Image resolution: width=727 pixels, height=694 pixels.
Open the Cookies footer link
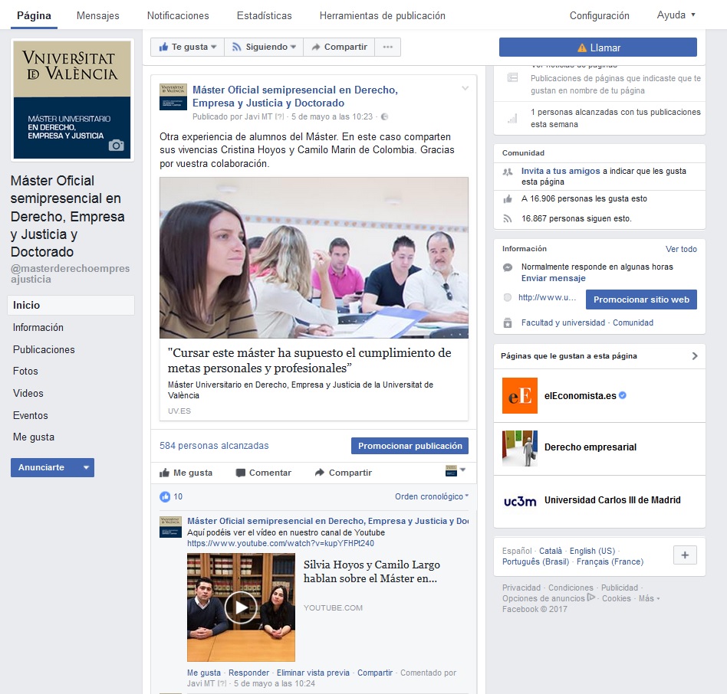[617, 598]
